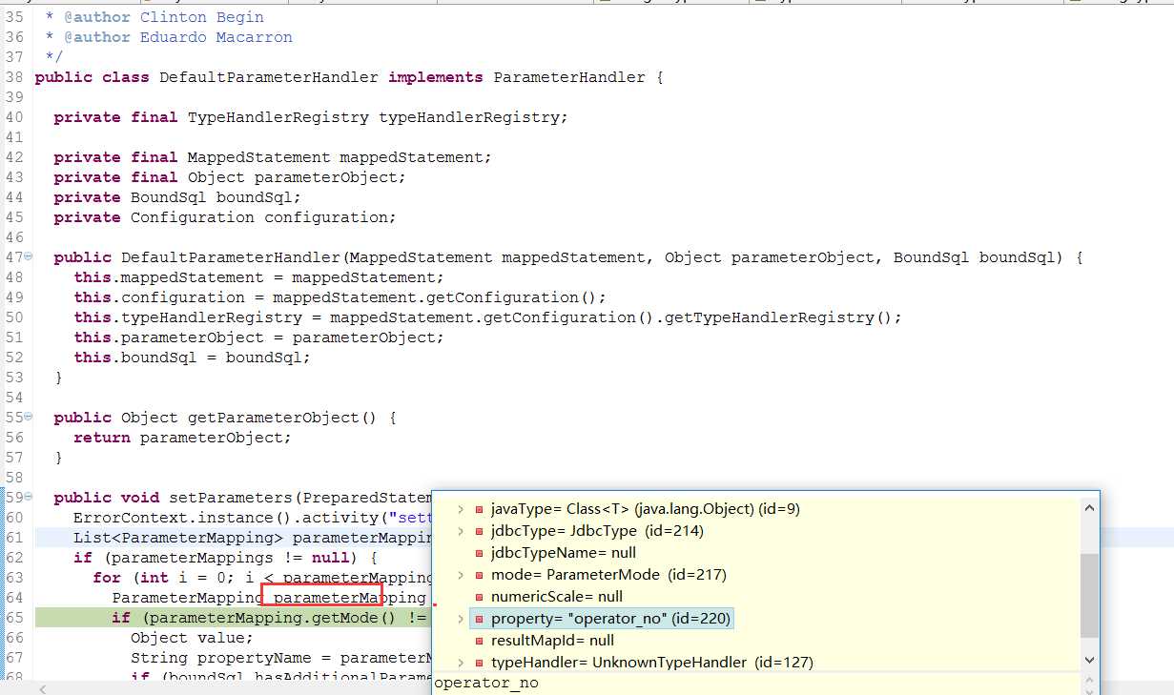The image size is (1174, 695).
Task: Click the DefaultParameterHandler class name on line 38
Action: click(x=269, y=77)
